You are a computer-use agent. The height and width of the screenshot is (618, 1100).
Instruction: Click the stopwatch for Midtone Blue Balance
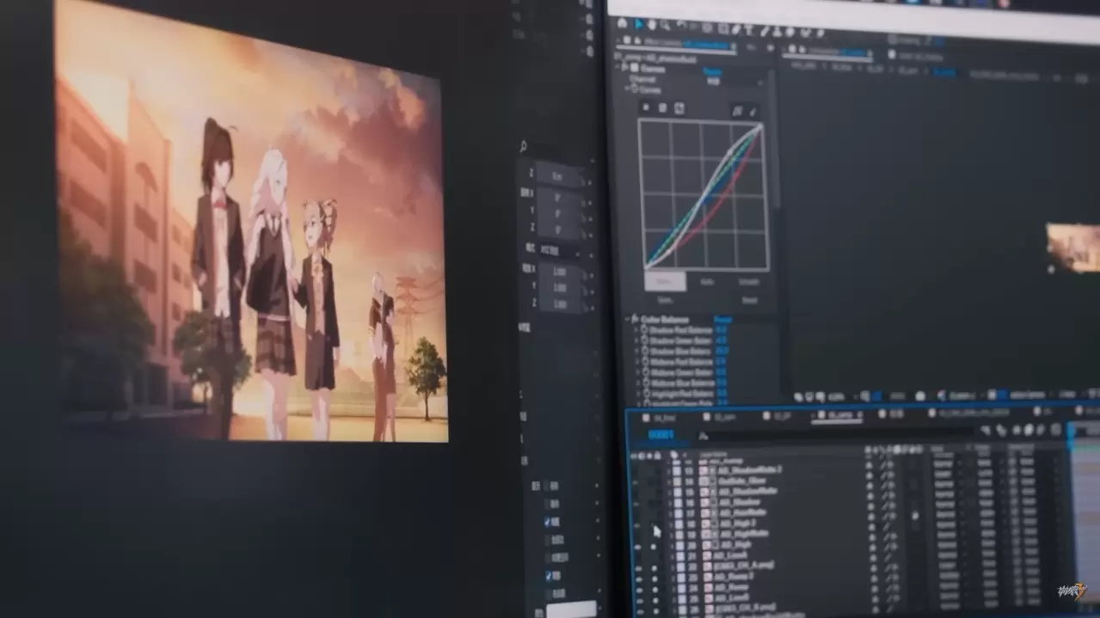pos(644,383)
